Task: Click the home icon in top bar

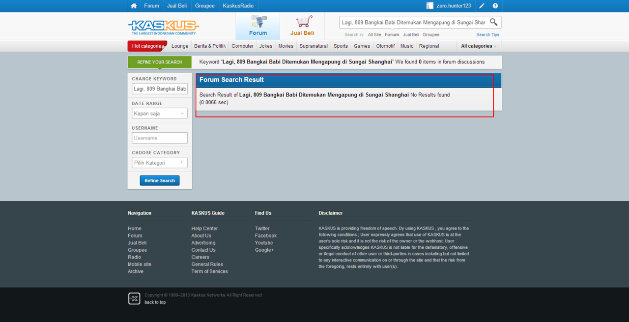Action: [x=134, y=6]
